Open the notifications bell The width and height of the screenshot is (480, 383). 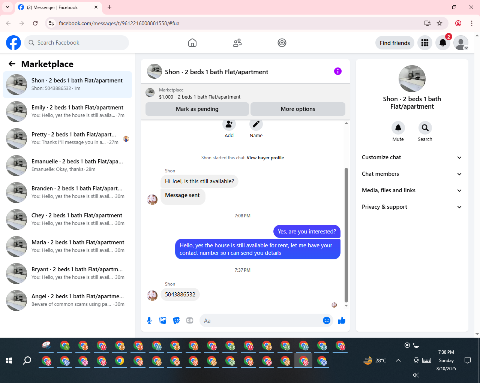click(443, 43)
